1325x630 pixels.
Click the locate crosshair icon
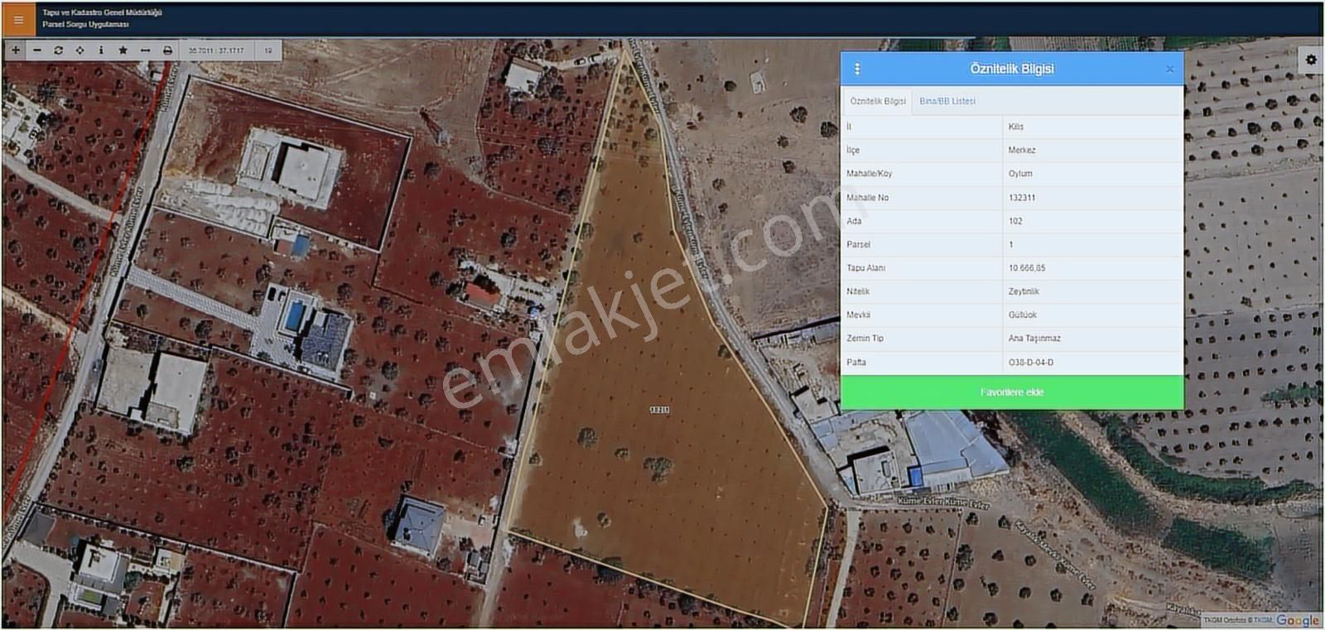[x=80, y=50]
